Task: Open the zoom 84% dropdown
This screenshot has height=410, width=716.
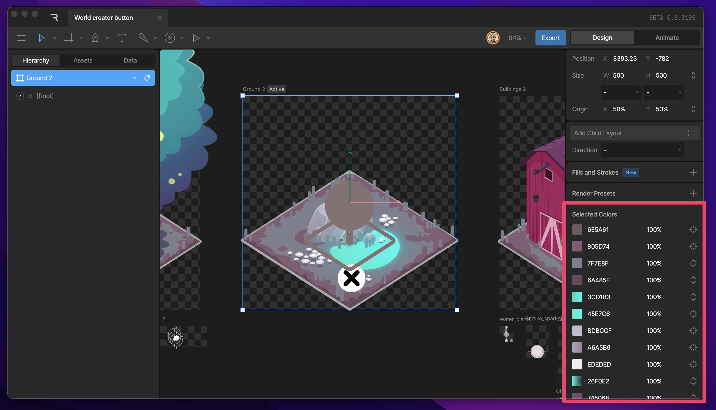Action: coord(517,38)
